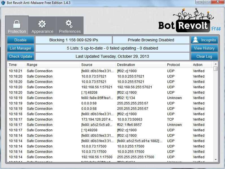Select source fe80::fa8e:85ff:fea1 cell
Screen dimensions: 225x169
tap(97, 98)
